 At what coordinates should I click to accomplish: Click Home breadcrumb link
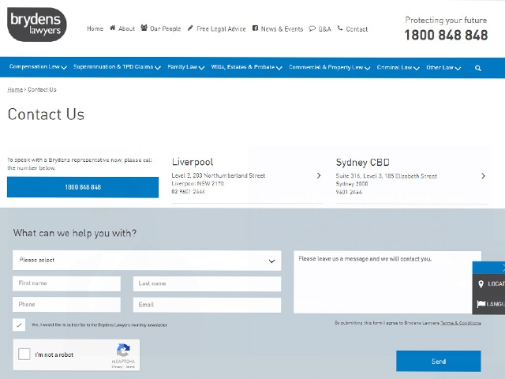click(15, 89)
